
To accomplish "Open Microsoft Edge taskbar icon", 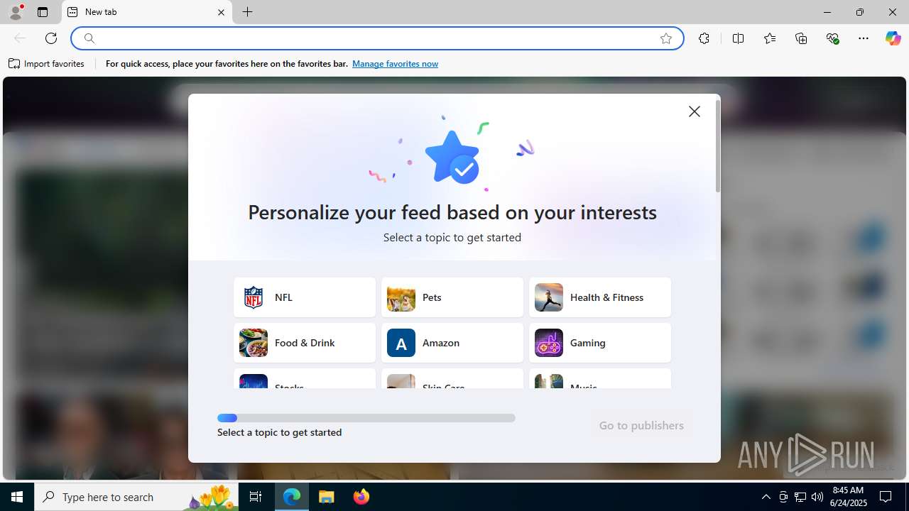I will click(292, 497).
